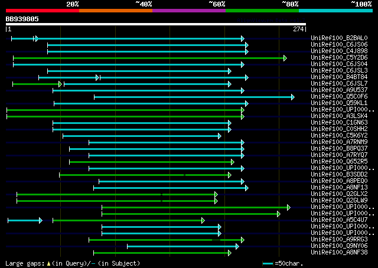Click the 274 query length label

coord(298,29)
